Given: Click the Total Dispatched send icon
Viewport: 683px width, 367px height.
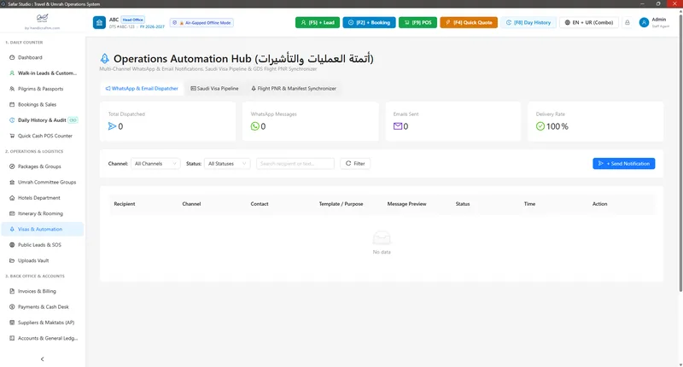Looking at the screenshot, I should [112, 126].
